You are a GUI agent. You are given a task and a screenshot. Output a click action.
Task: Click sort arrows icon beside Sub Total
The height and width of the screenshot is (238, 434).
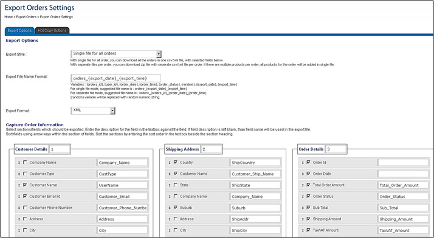tap(302, 208)
